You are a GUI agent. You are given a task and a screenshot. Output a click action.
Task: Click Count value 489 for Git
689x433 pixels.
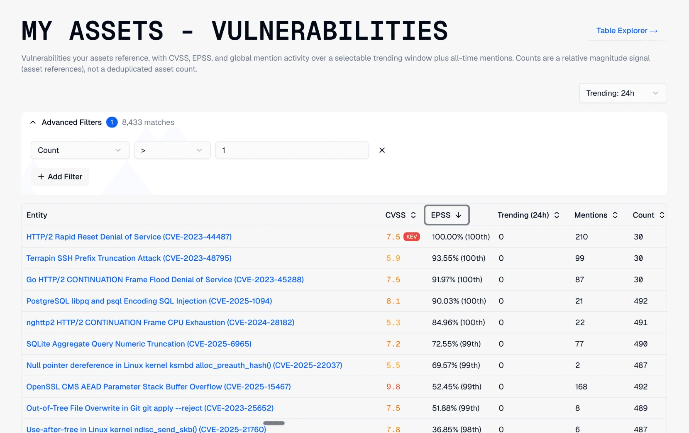641,408
